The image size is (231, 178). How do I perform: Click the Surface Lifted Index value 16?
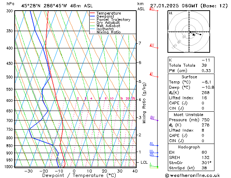click(204, 98)
